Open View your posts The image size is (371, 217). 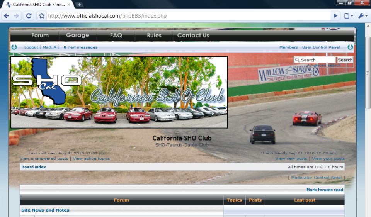pos(328,158)
